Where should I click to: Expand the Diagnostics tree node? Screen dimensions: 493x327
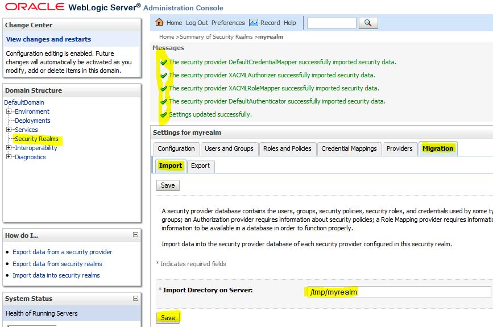coord(9,156)
